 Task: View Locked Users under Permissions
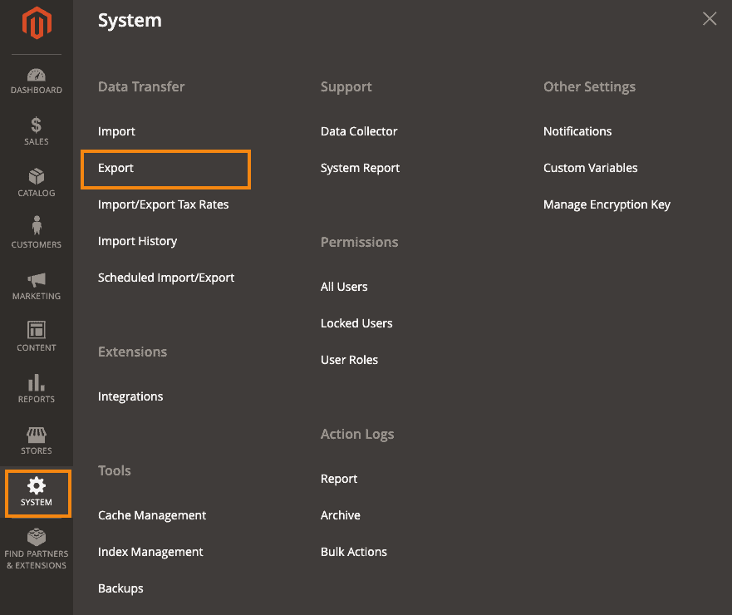point(356,323)
